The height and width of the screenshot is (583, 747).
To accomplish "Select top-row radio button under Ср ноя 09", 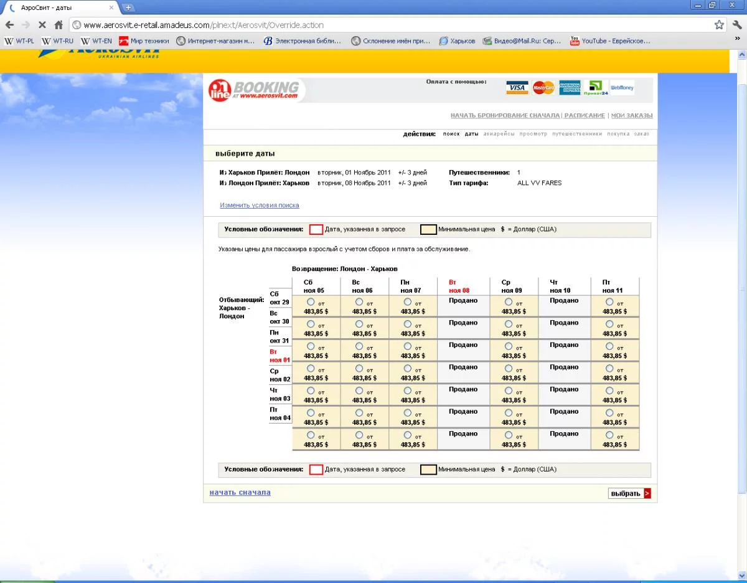I will 509,301.
